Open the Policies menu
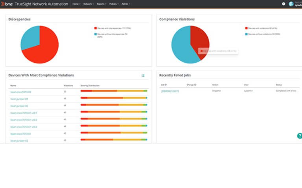 click(x=114, y=4)
